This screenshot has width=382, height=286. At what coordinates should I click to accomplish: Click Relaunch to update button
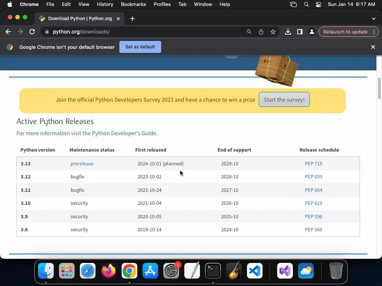[x=345, y=32]
